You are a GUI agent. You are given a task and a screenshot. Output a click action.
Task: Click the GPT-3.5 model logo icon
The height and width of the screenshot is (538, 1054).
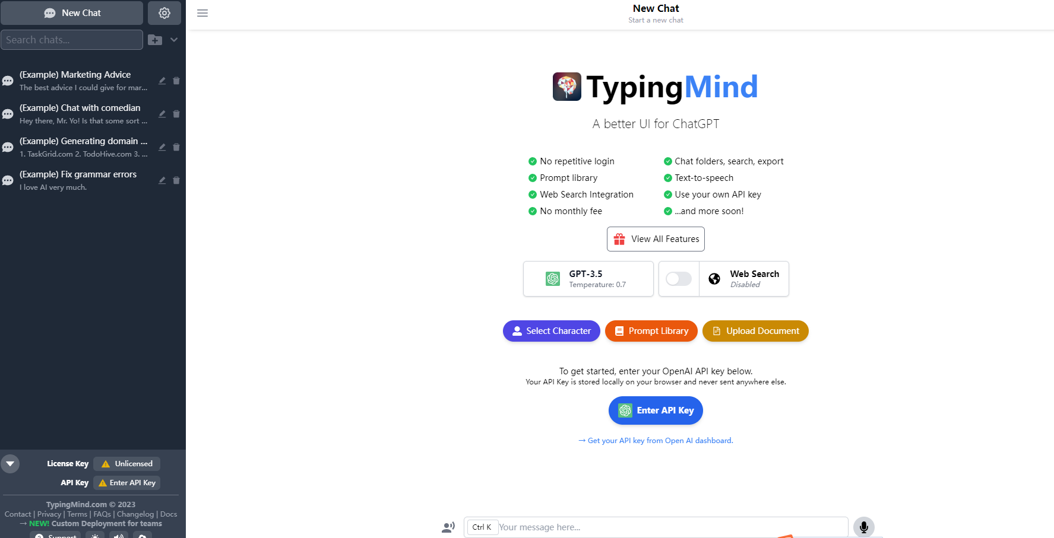coord(553,279)
